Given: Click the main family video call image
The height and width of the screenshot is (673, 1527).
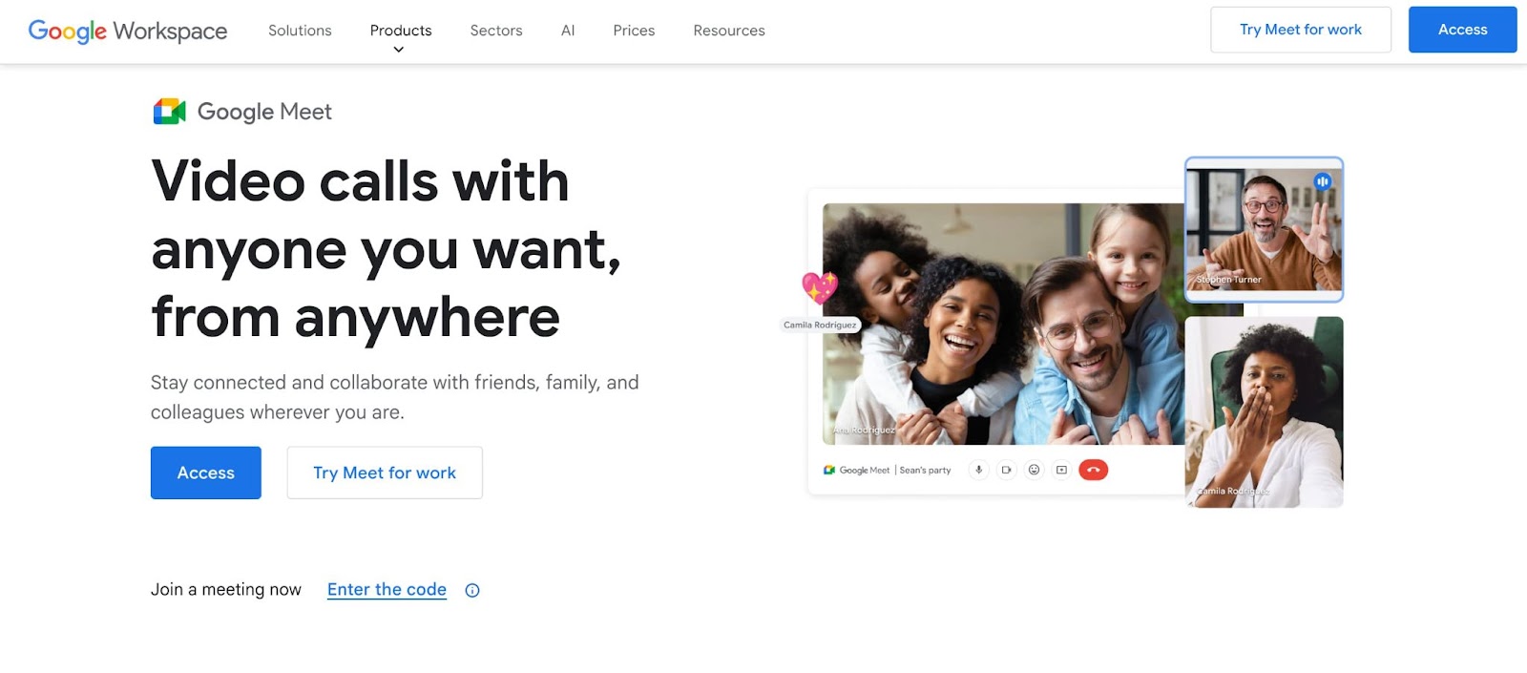Looking at the screenshot, I should coord(1004,324).
